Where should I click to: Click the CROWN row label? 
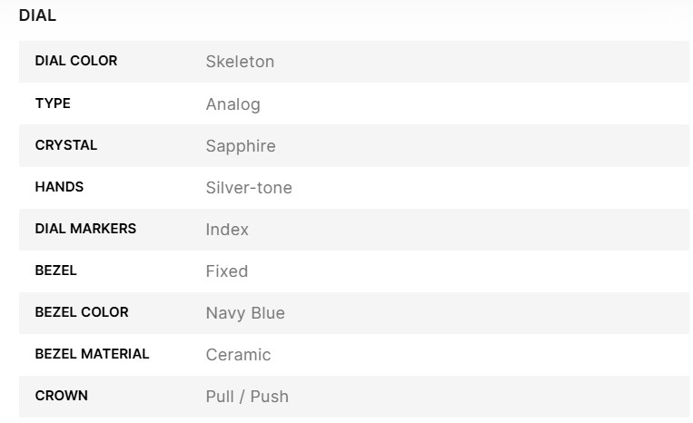coord(62,396)
